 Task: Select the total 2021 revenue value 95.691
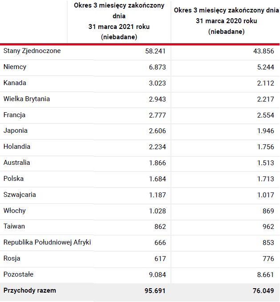(x=154, y=291)
